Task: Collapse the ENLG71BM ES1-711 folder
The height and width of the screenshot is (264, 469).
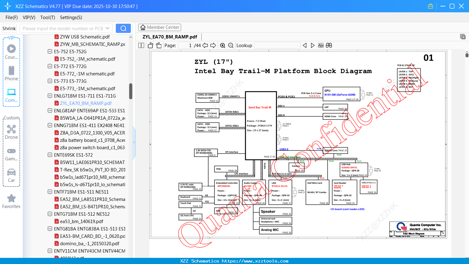Action: [x=50, y=96]
